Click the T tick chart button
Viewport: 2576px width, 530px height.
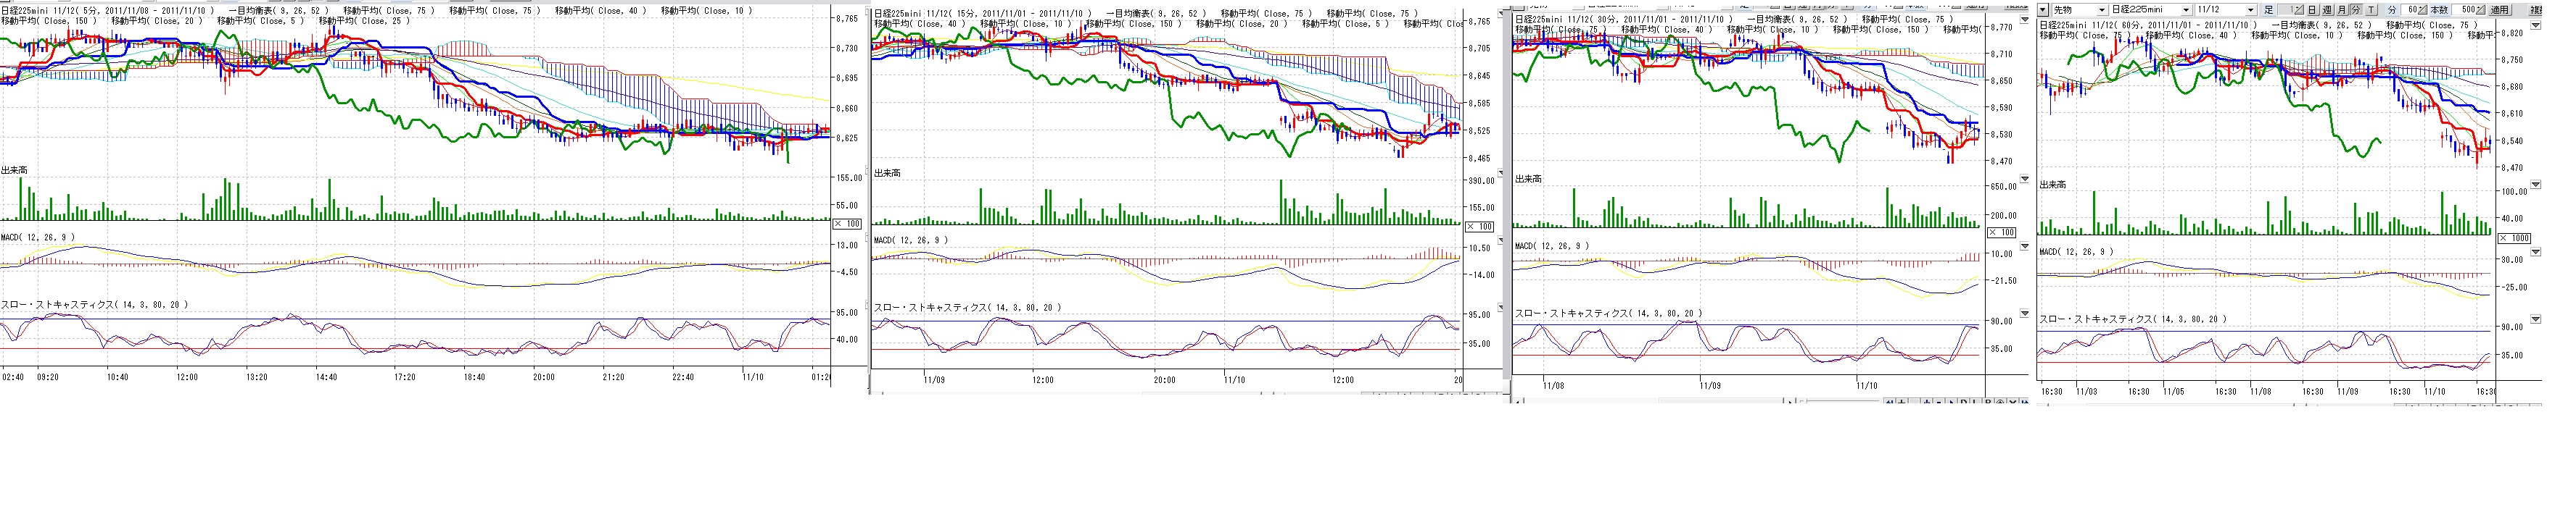2370,10
